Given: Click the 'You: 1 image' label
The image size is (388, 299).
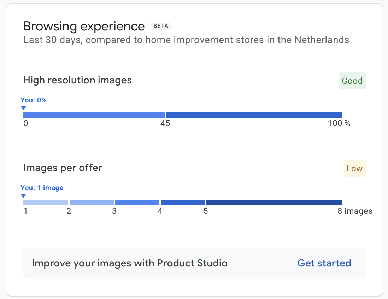Looking at the screenshot, I should pos(42,188).
